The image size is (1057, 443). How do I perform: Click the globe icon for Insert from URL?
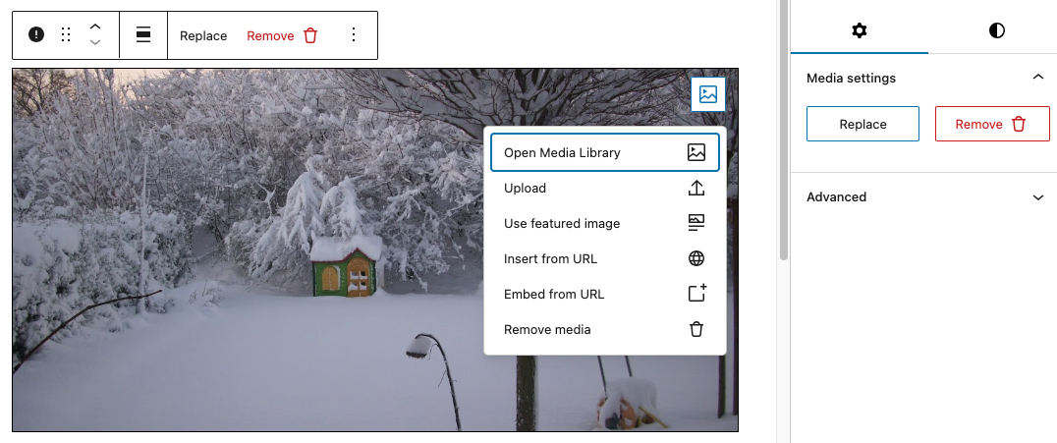click(696, 259)
